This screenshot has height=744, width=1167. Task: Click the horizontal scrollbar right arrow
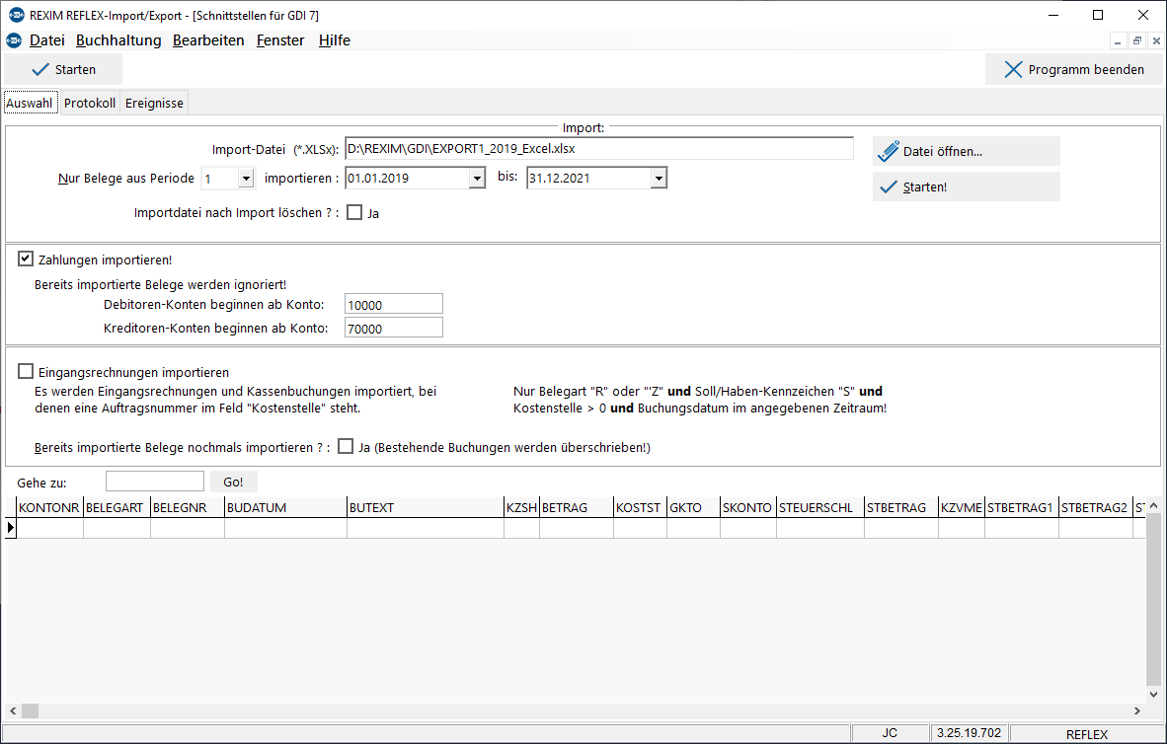[1136, 710]
